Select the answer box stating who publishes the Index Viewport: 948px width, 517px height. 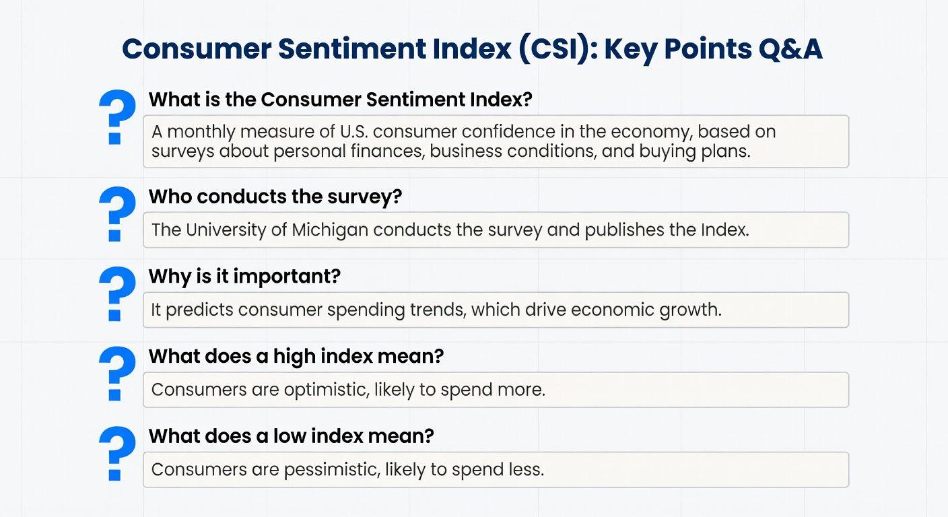[x=496, y=230]
